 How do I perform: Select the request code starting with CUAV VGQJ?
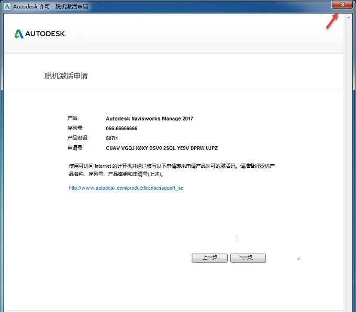tap(162, 148)
